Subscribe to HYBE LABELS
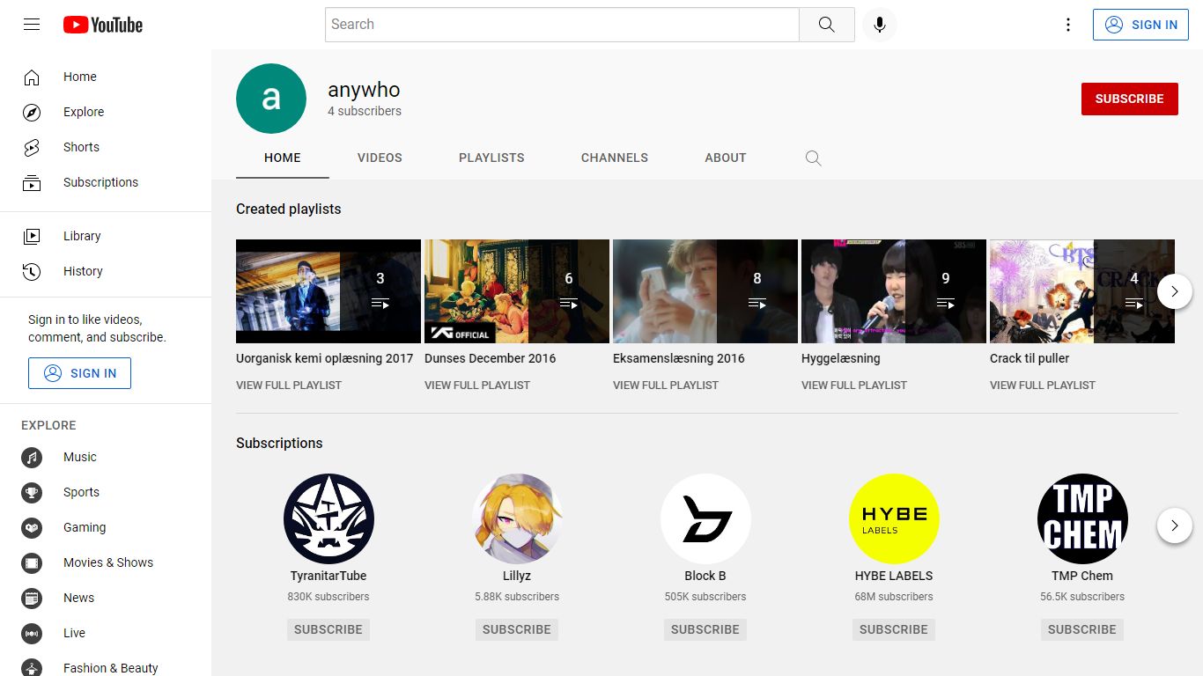 click(x=894, y=629)
